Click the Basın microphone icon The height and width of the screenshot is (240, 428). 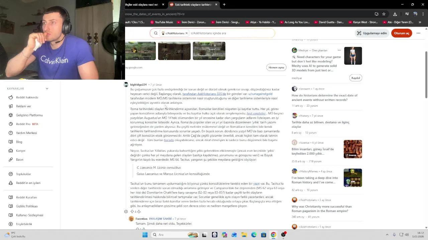click(x=11, y=160)
